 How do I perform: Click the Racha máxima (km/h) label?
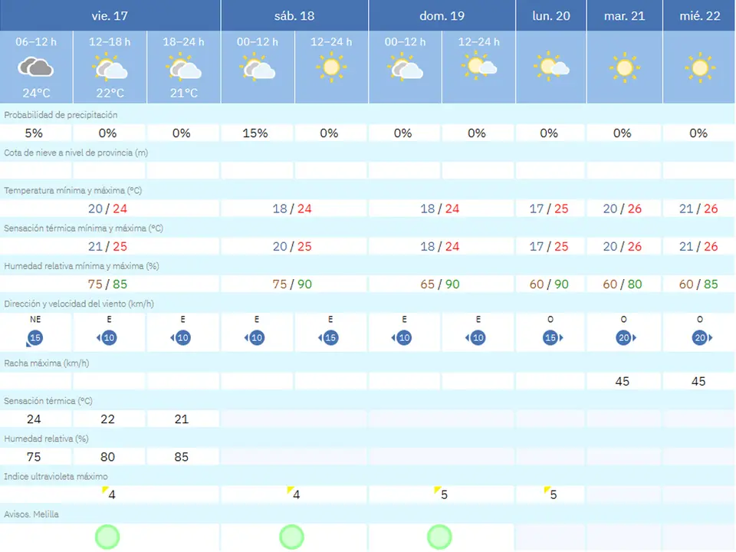click(x=47, y=363)
